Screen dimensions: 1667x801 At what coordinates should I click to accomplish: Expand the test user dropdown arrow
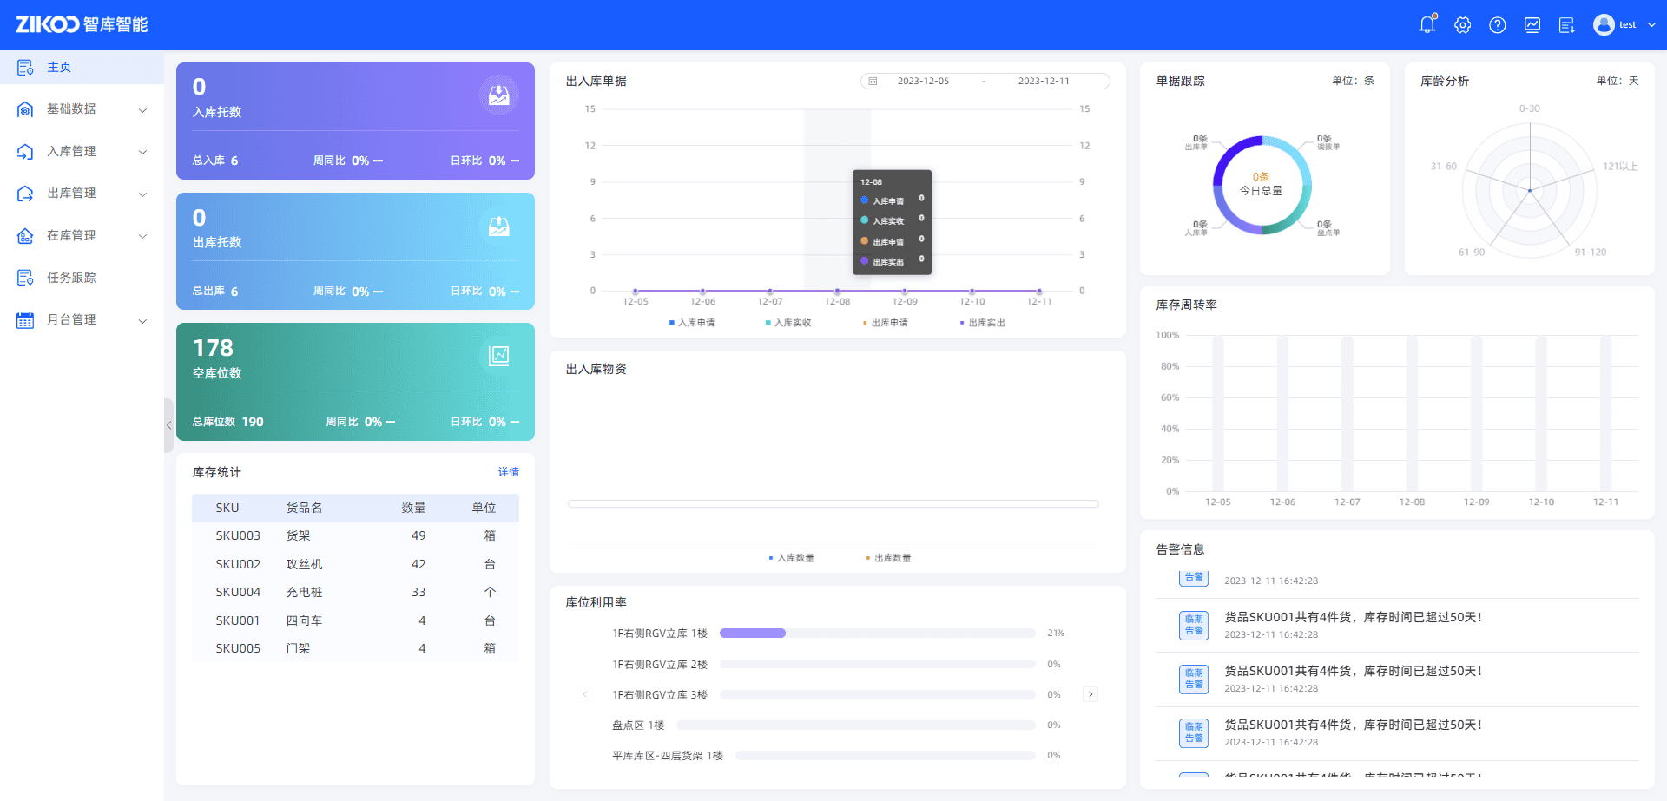point(1651,25)
